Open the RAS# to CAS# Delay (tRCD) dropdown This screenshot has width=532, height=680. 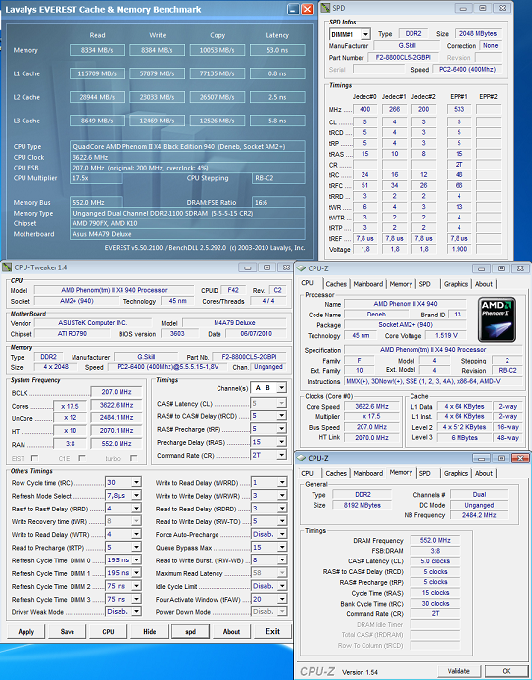pyautogui.click(x=281, y=415)
